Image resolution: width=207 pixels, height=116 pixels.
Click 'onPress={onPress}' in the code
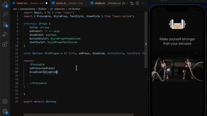point(42,68)
